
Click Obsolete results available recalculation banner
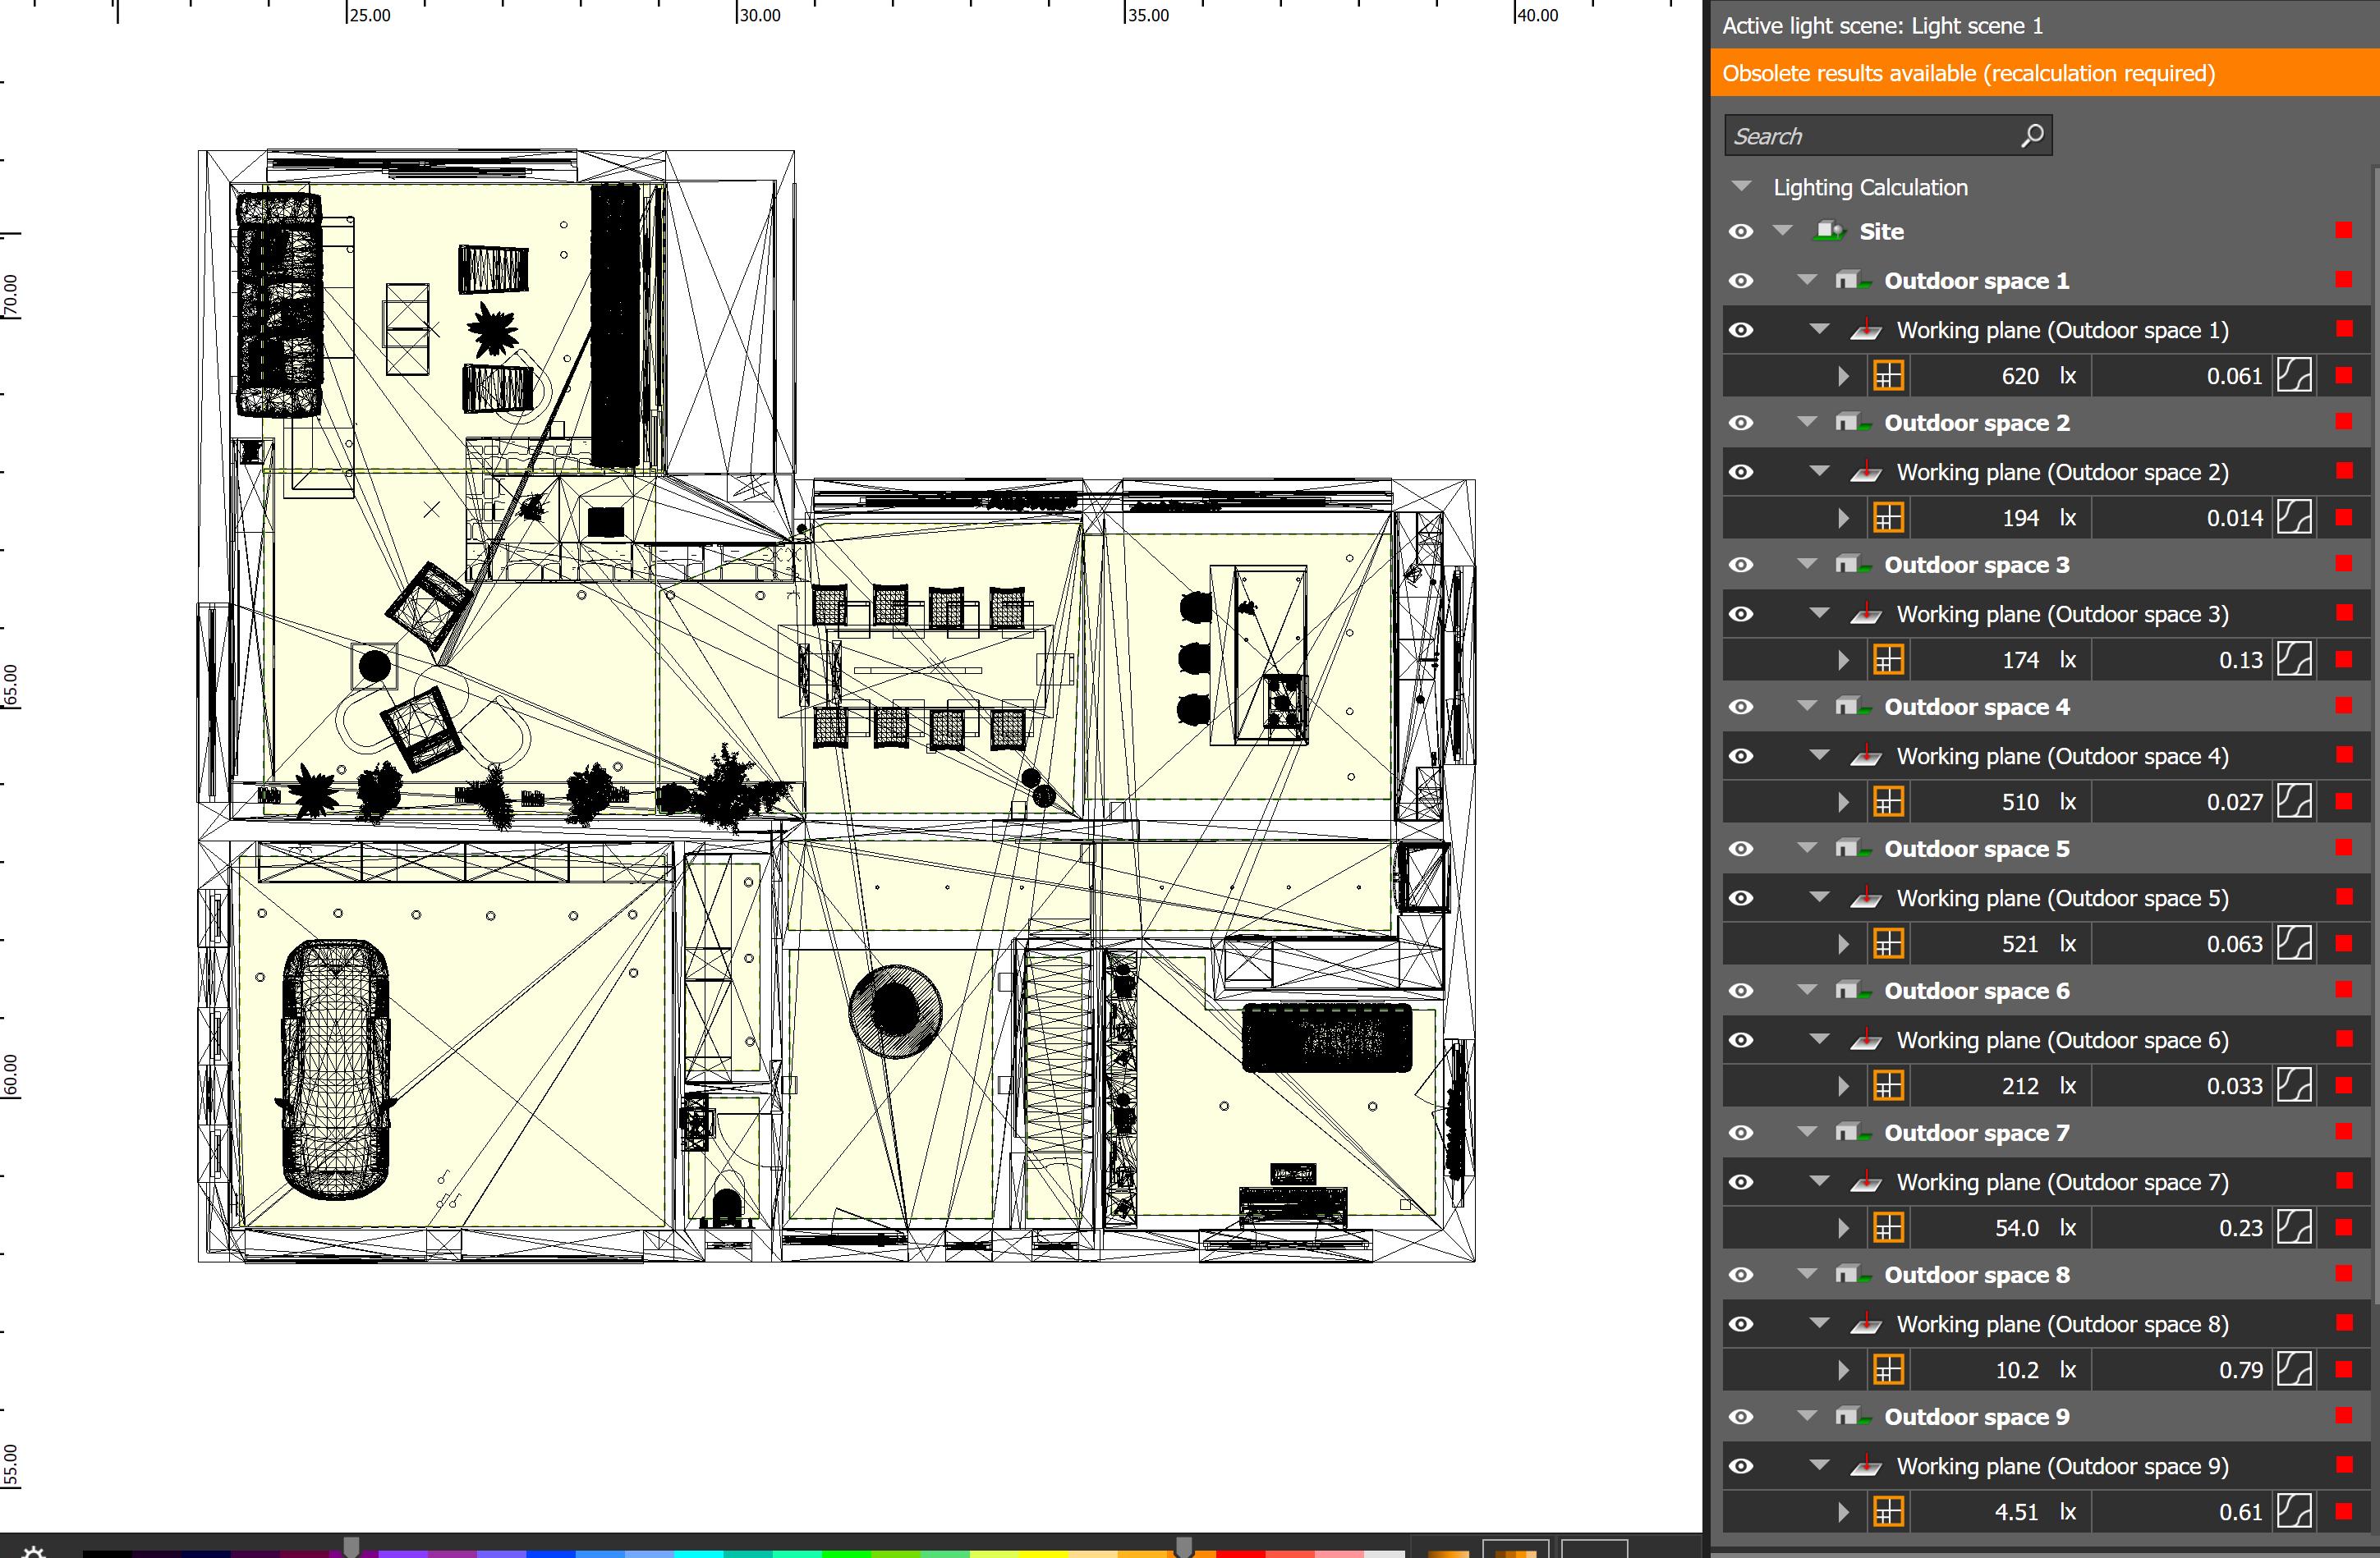pyautogui.click(x=2044, y=73)
